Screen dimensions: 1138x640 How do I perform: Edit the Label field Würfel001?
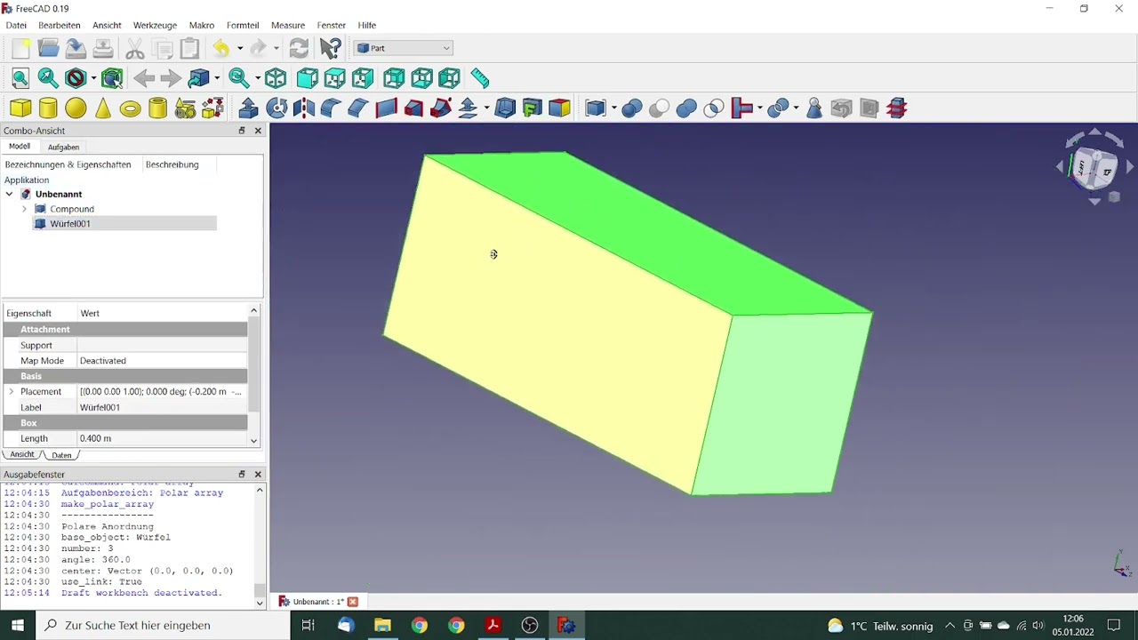162,407
